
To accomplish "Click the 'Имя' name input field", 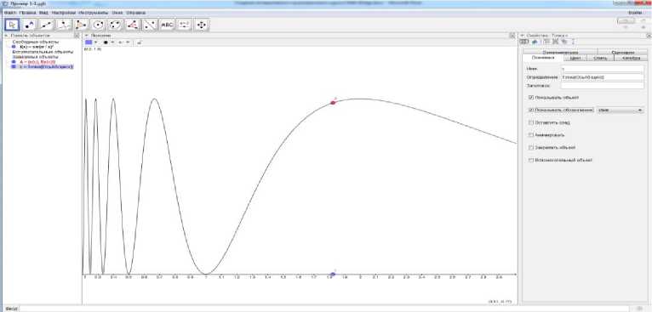I will coord(602,69).
